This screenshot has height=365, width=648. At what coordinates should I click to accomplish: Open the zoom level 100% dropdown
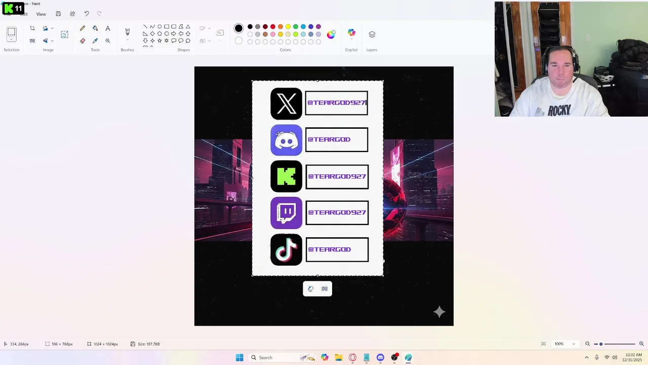click(564, 344)
